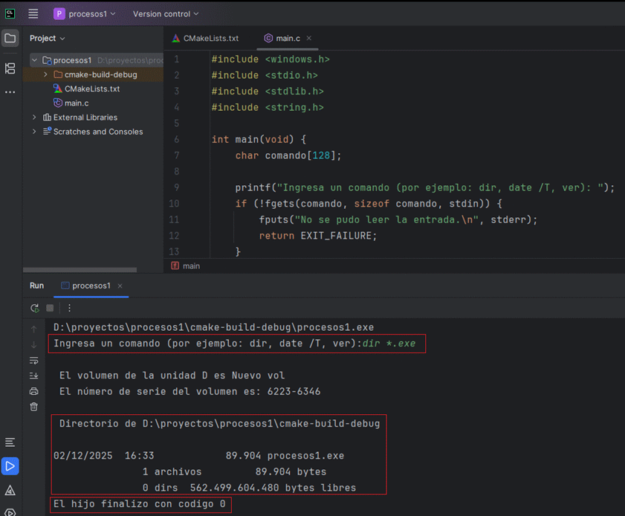Screen dimensions: 625x516
Task: Click the Project panel horizontal scrollbar
Action: [x=80, y=270]
